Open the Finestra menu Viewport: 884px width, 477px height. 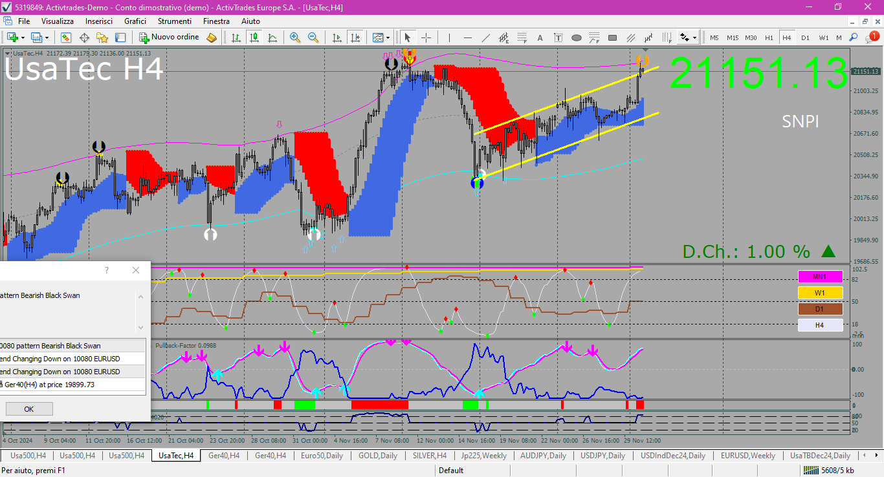click(216, 21)
